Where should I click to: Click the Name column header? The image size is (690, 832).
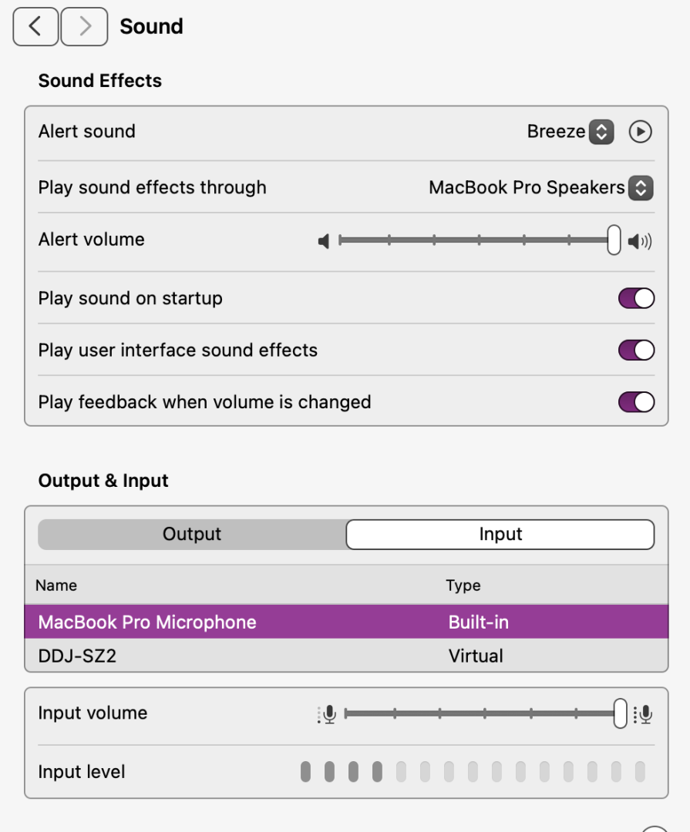(x=56, y=585)
